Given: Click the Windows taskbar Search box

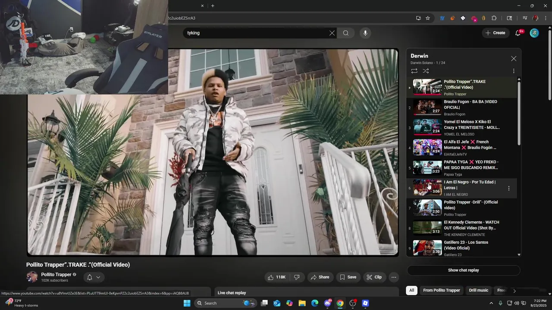Looking at the screenshot, I should [225, 303].
